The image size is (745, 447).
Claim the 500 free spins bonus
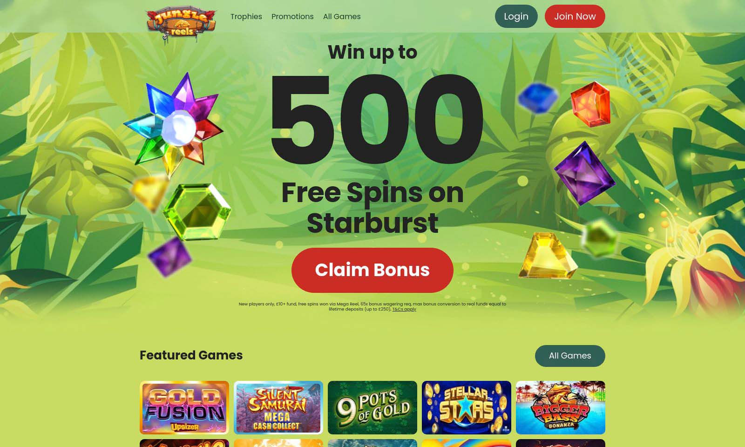click(372, 270)
